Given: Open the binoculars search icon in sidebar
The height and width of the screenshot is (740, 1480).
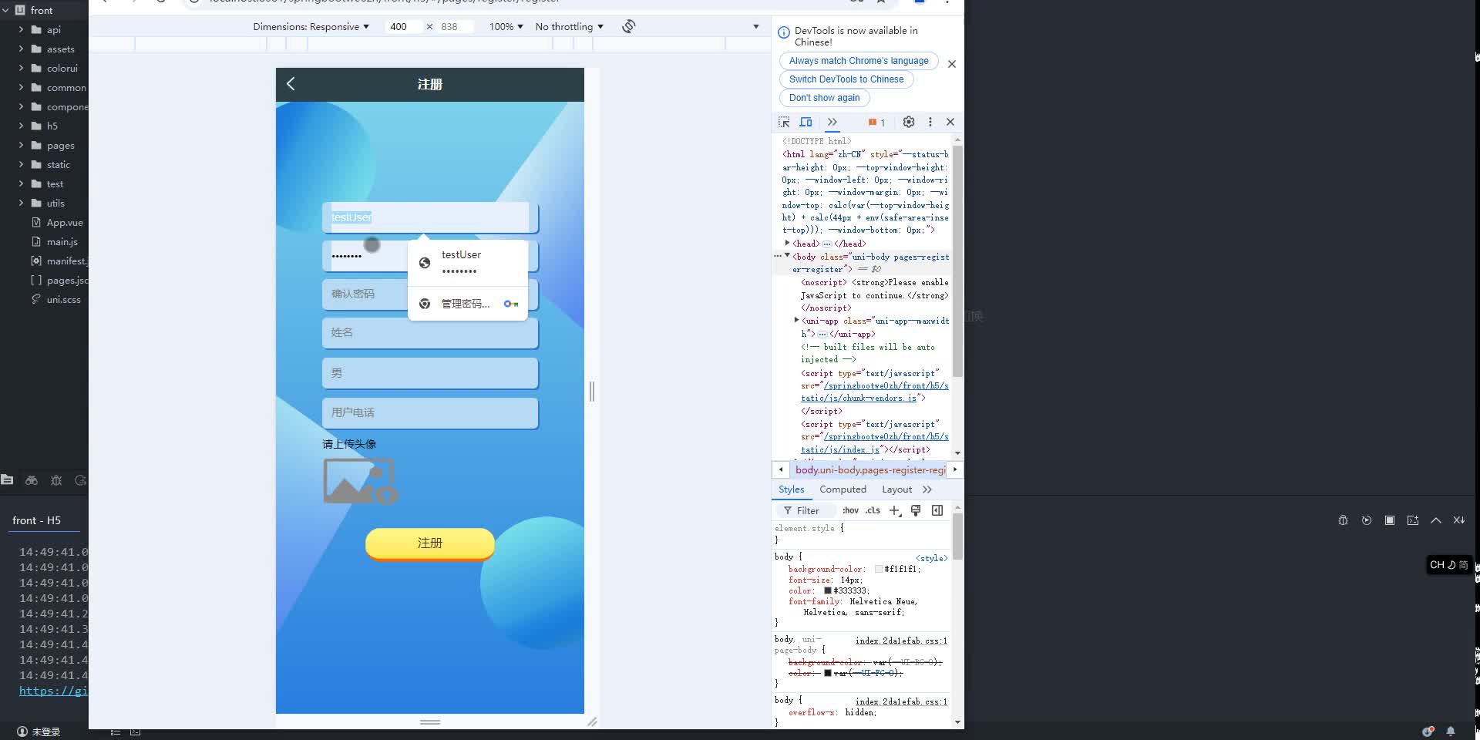Looking at the screenshot, I should (x=32, y=479).
